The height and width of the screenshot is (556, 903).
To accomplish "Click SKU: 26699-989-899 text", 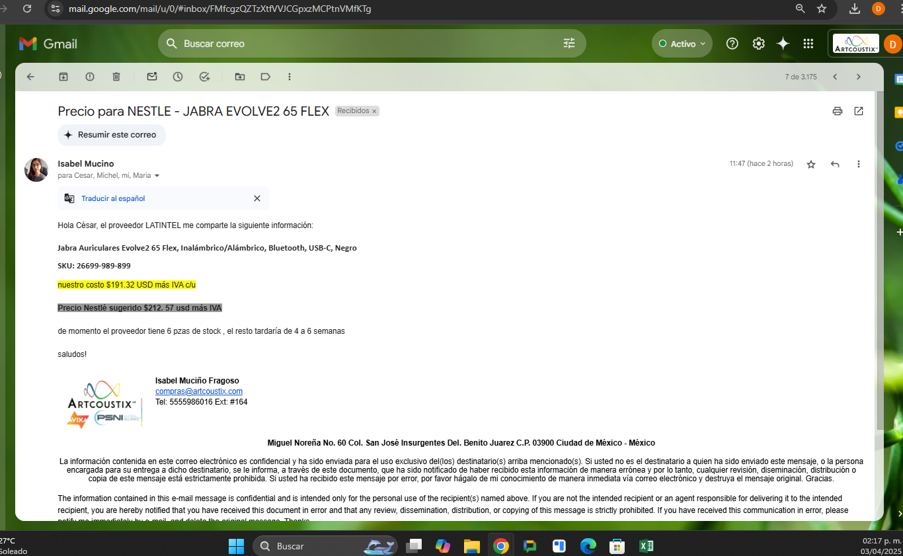I will tap(94, 266).
